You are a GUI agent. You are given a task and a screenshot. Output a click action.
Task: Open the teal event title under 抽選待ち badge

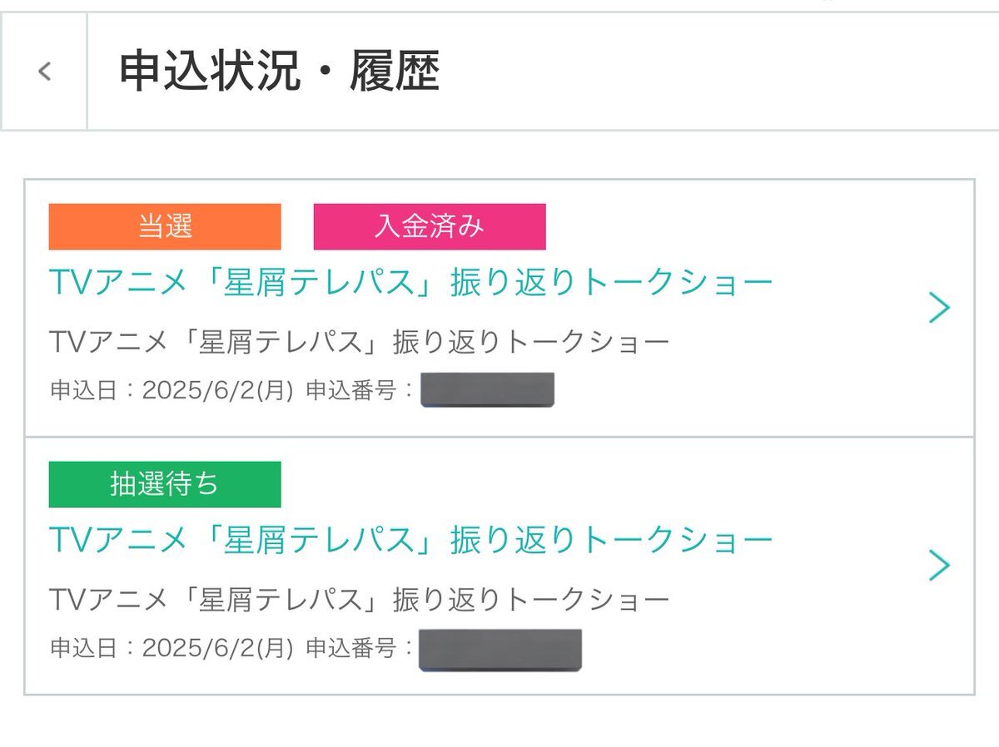(x=411, y=542)
